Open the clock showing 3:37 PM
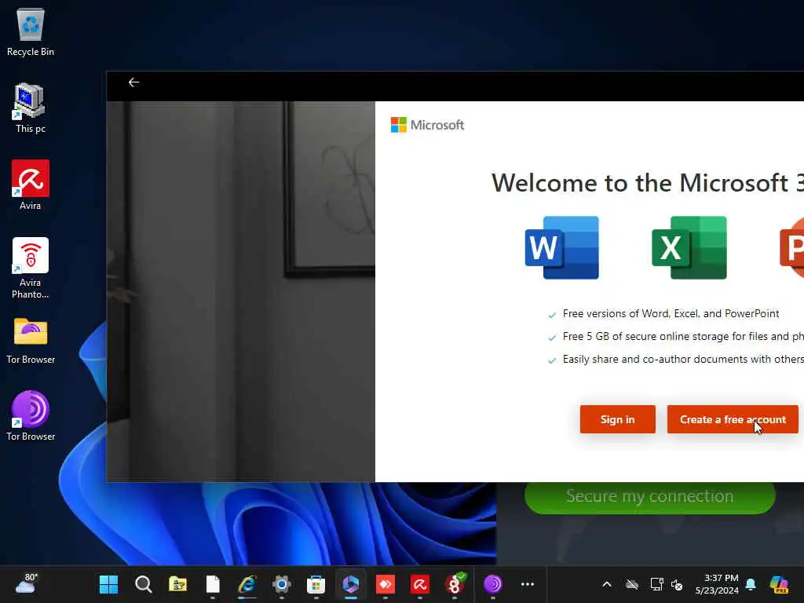This screenshot has height=603, width=804. [717, 584]
